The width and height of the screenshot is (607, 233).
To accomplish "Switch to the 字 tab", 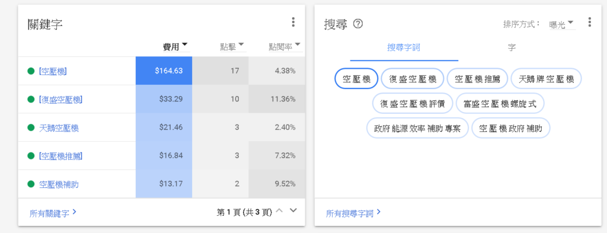I will (512, 47).
